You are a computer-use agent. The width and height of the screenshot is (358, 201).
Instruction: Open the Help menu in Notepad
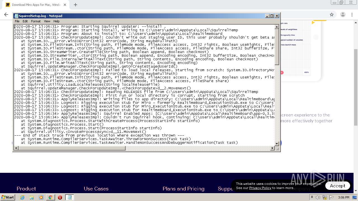[x=56, y=21]
